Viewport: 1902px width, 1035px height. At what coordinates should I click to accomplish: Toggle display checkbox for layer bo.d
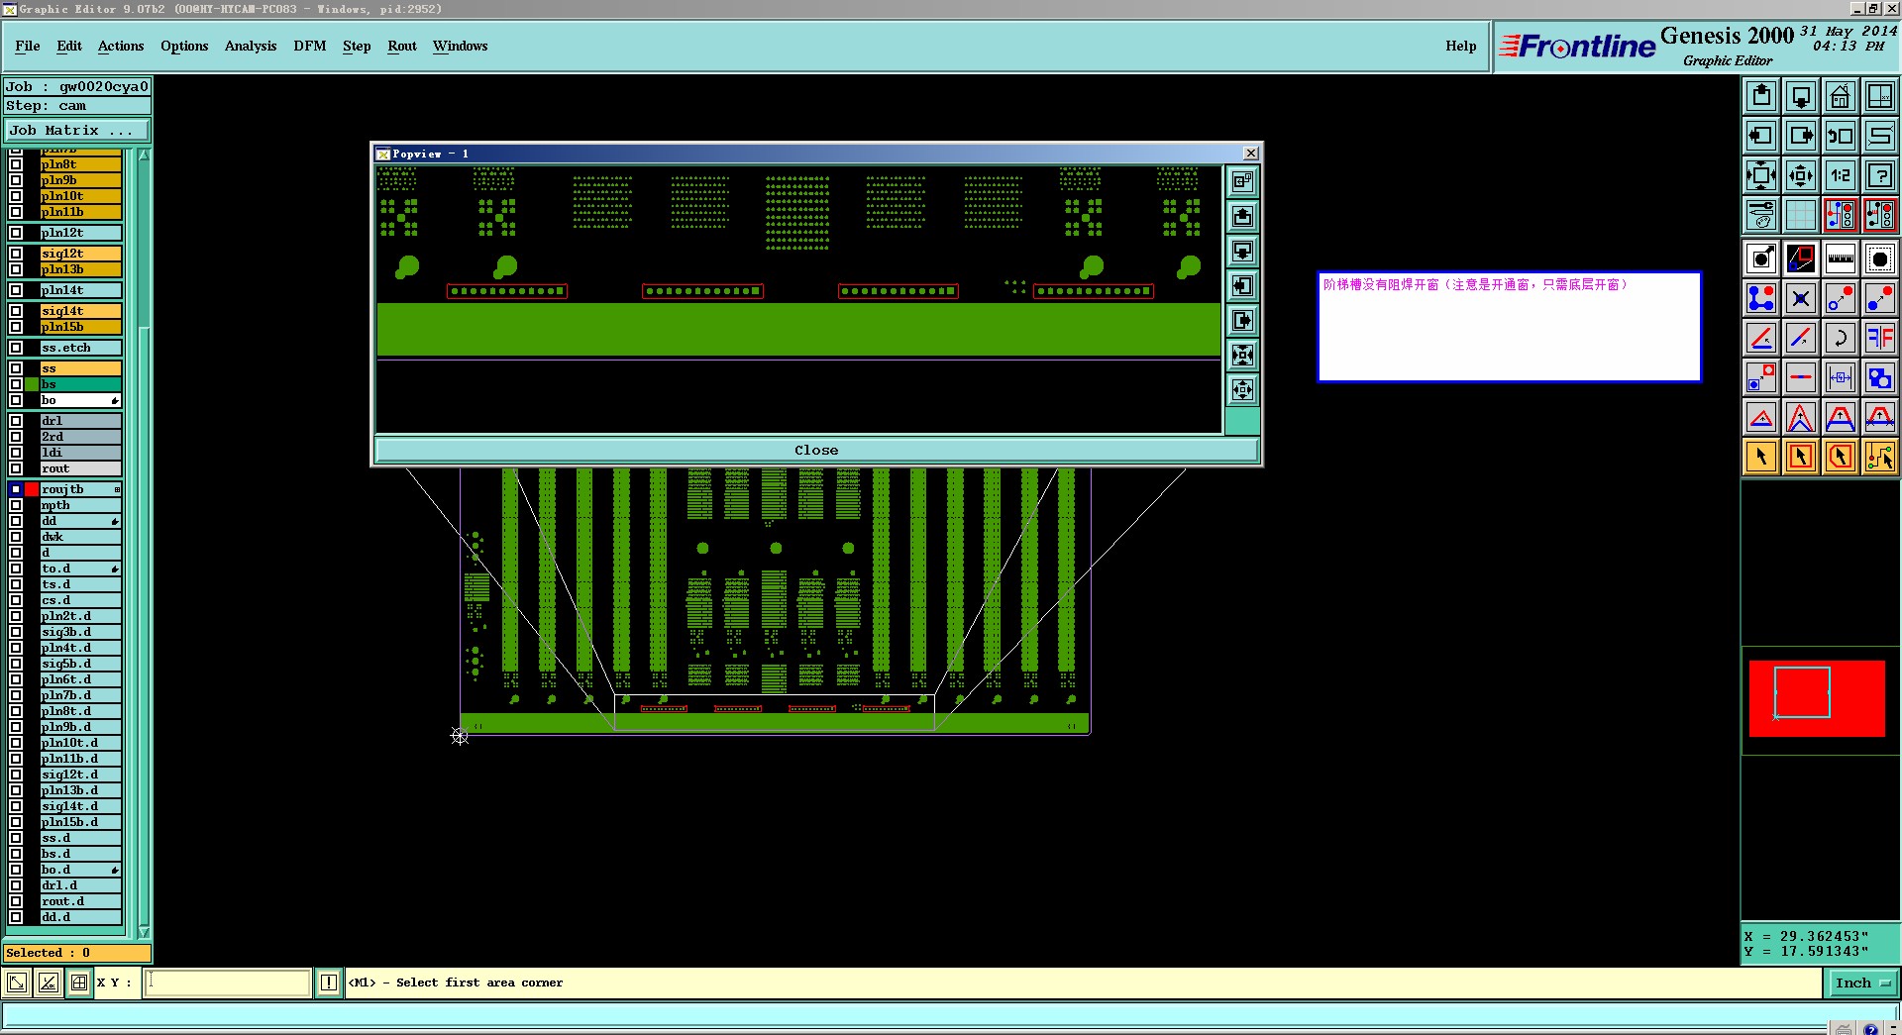tap(16, 870)
